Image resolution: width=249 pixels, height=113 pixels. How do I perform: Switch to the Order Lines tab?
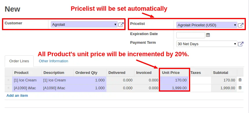coord(19,61)
